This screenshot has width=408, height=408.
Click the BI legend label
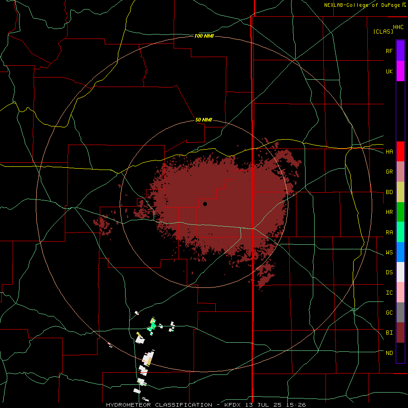pos(389,333)
